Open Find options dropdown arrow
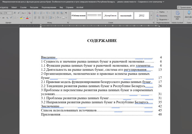Screen dimensions: 192x134 (x=167, y=12)
